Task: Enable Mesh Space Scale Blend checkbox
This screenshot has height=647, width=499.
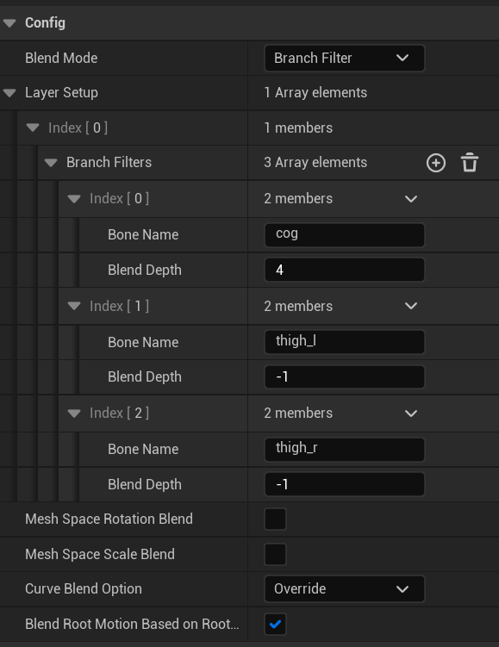Action: (x=275, y=554)
